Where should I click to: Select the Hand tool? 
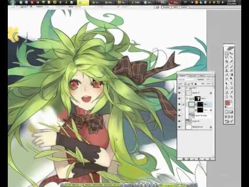coord(227,97)
